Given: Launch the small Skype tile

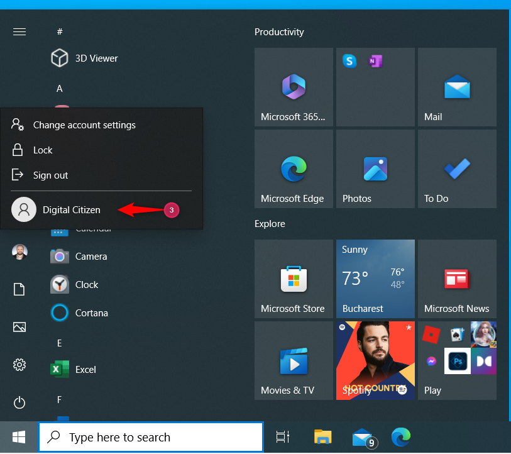Looking at the screenshot, I should tap(349, 61).
